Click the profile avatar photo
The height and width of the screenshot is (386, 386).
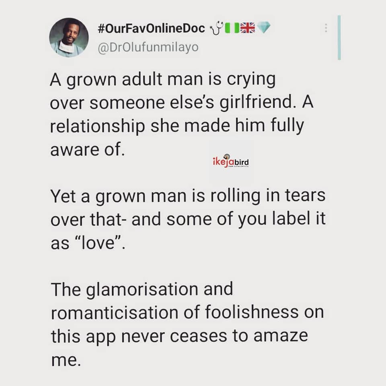pos(69,37)
